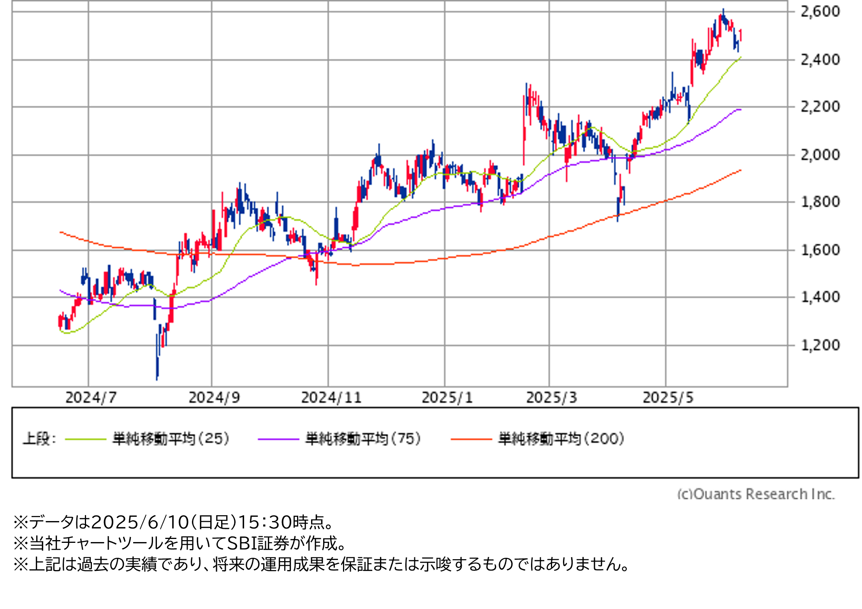Click the 2,400 price axis label
The image size is (862, 609).
click(x=820, y=60)
